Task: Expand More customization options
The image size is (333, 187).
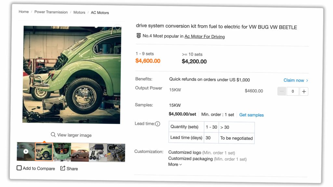Action: pyautogui.click(x=175, y=164)
